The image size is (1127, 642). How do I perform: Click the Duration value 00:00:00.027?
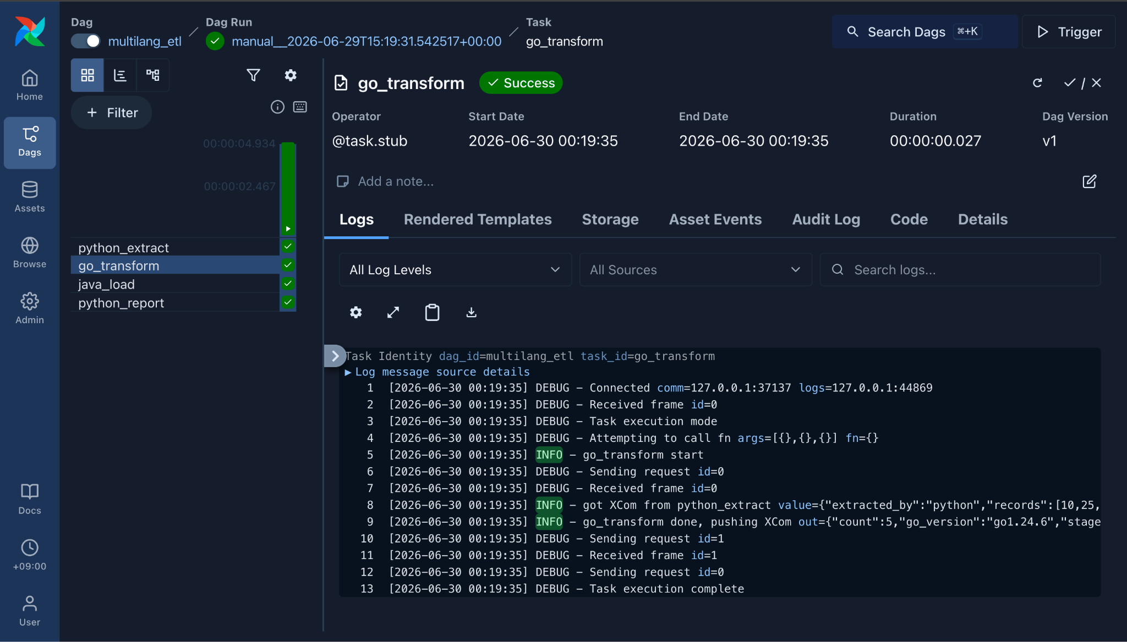[935, 141]
